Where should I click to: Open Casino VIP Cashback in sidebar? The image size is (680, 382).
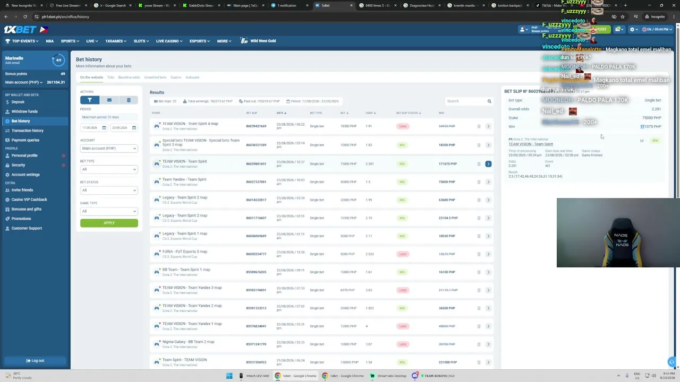point(29,199)
